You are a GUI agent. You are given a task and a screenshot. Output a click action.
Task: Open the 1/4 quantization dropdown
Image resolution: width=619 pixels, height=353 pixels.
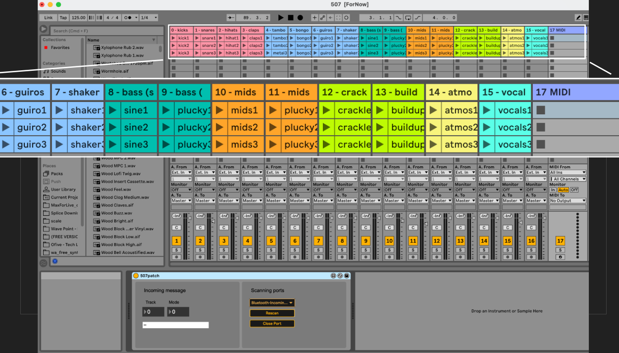[149, 17]
